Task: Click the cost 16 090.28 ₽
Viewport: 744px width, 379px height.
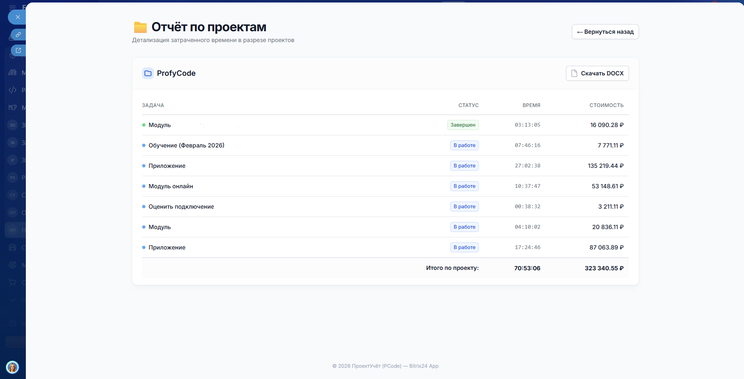Action: click(x=607, y=125)
